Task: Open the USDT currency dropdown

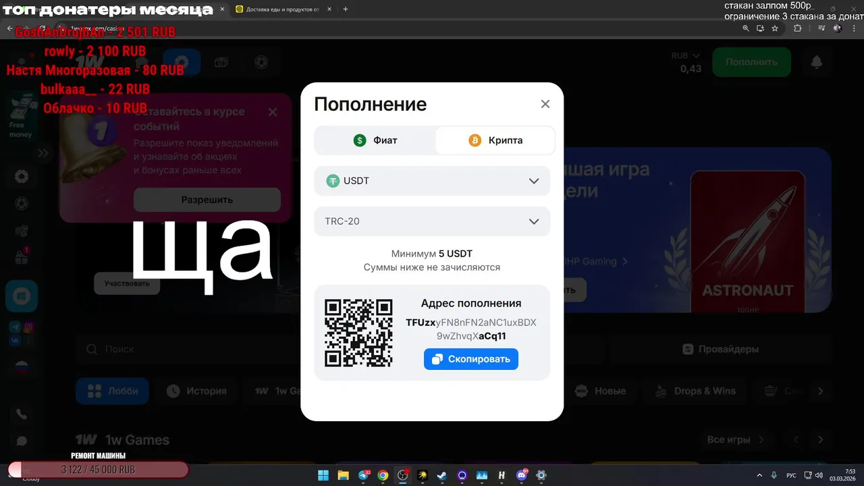Action: tap(432, 181)
